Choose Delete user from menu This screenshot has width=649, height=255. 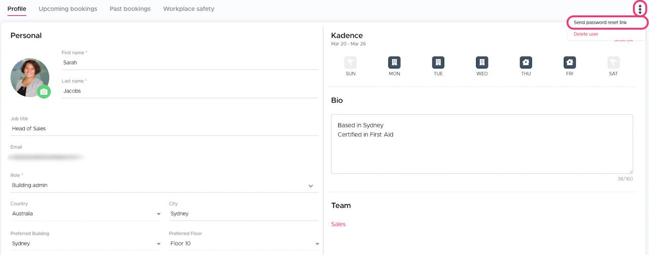click(x=586, y=34)
